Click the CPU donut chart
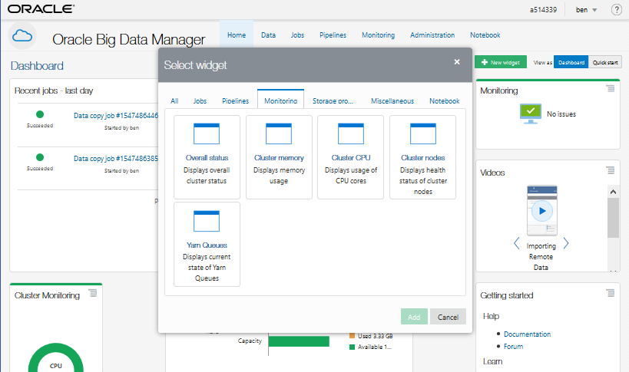 (56, 357)
